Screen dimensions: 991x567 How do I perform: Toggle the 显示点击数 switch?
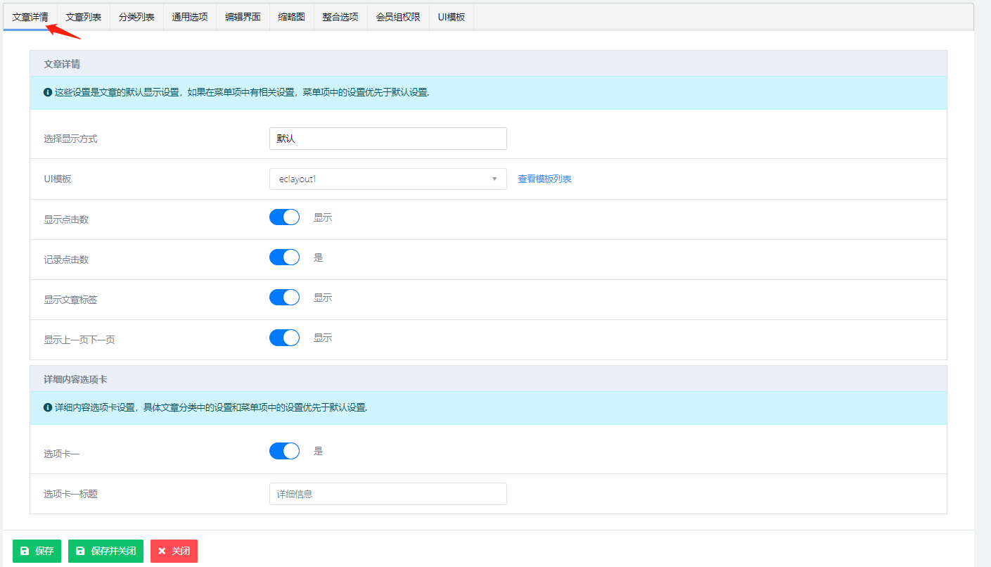point(284,217)
